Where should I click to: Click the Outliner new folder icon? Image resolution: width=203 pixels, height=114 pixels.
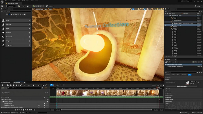[199, 11]
